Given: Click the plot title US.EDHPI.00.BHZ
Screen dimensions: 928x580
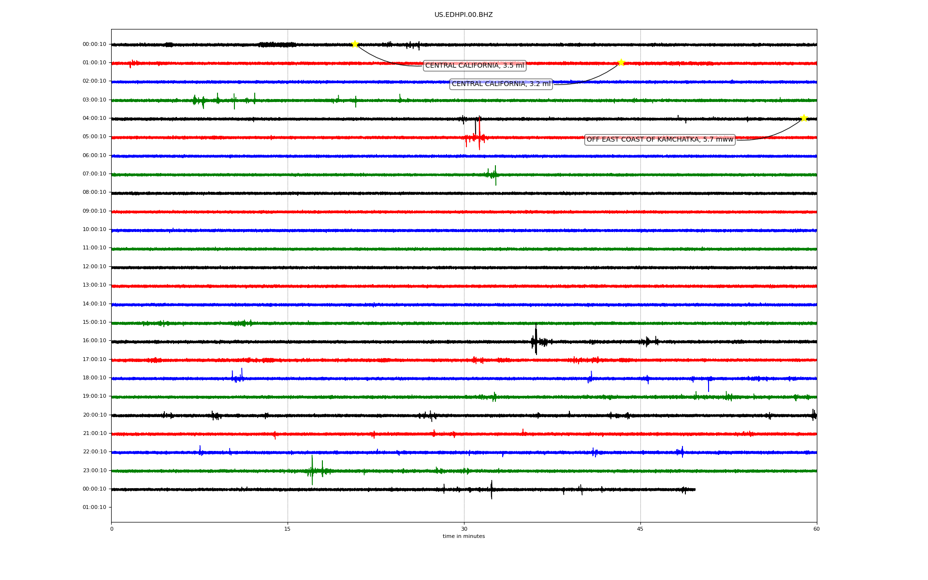Looking at the screenshot, I should point(463,15).
